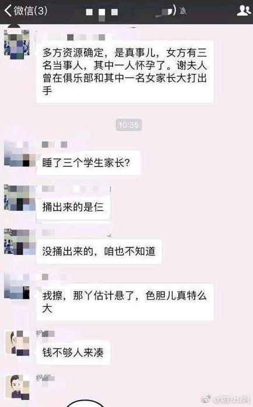Tap the Weibo watermark logo at bottom right

206,399
